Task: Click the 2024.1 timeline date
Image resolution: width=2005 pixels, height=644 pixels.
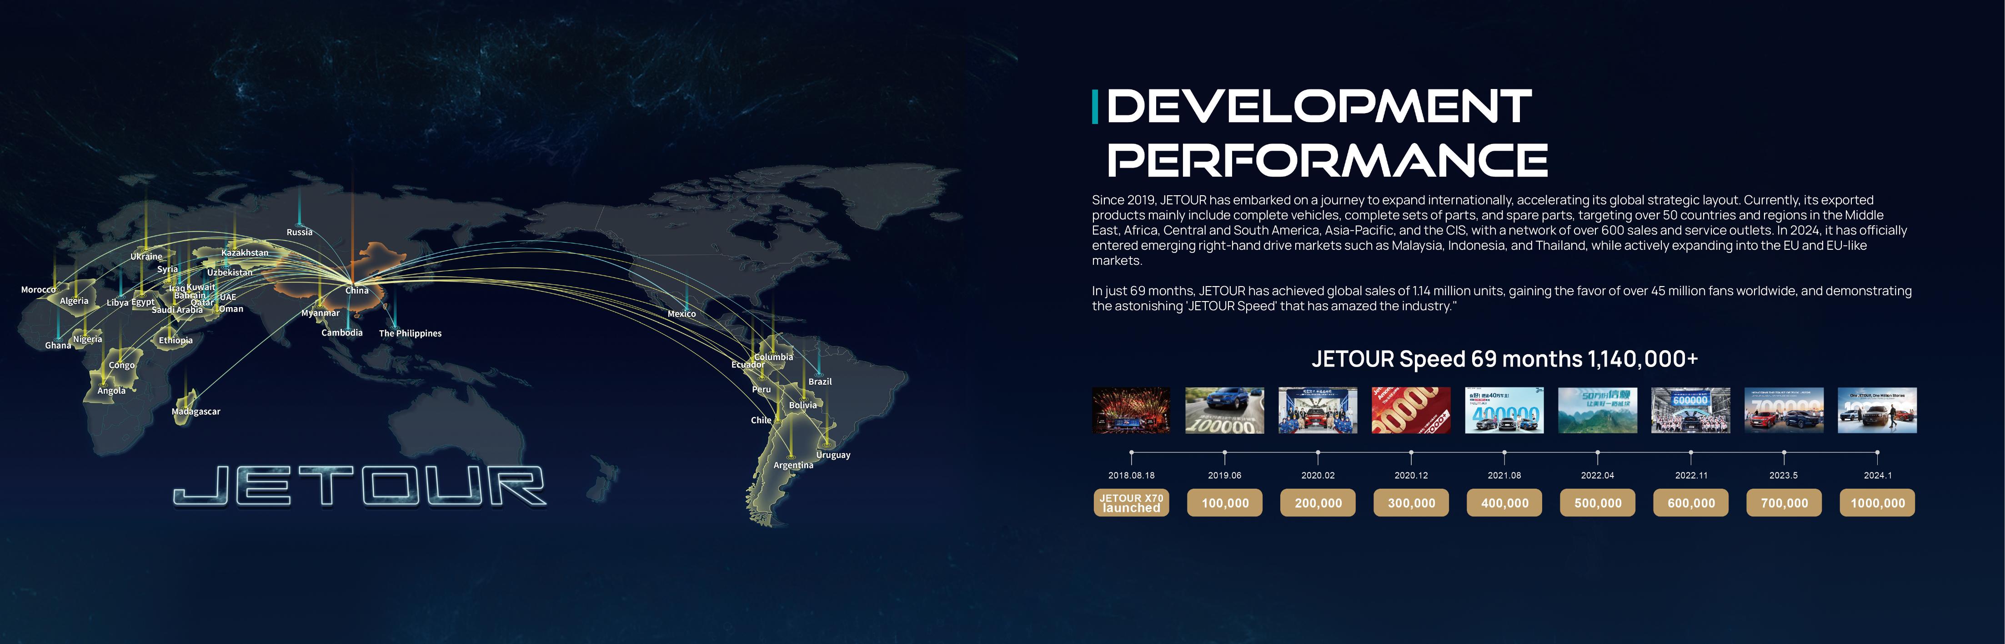Action: [x=1877, y=475]
